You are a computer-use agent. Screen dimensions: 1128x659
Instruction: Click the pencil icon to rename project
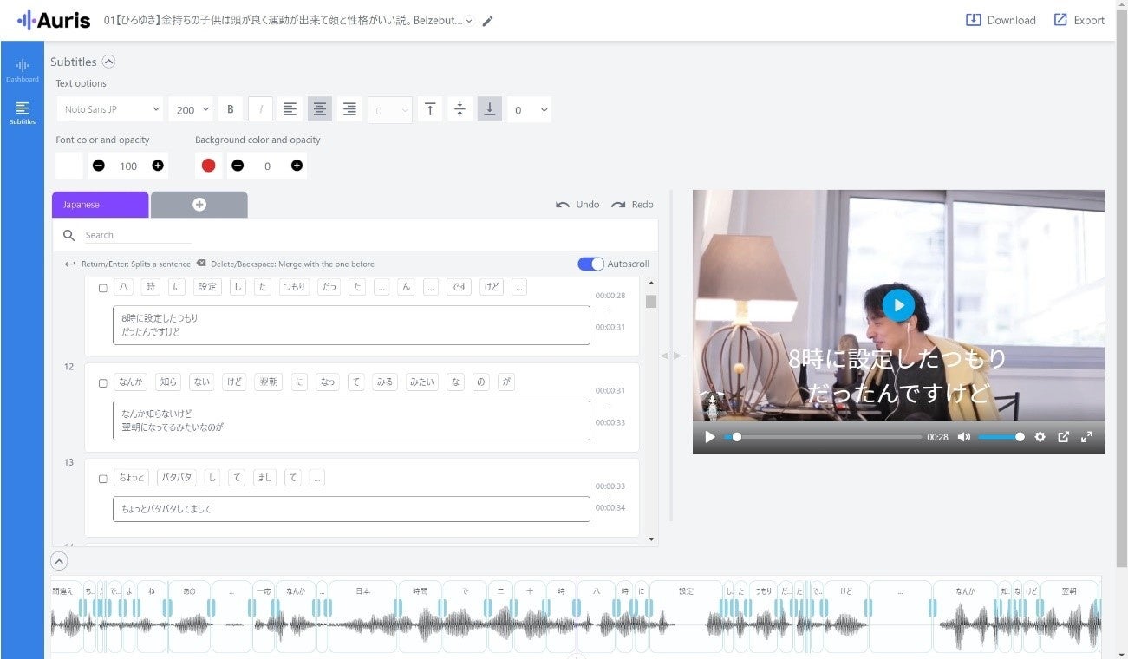tap(487, 21)
